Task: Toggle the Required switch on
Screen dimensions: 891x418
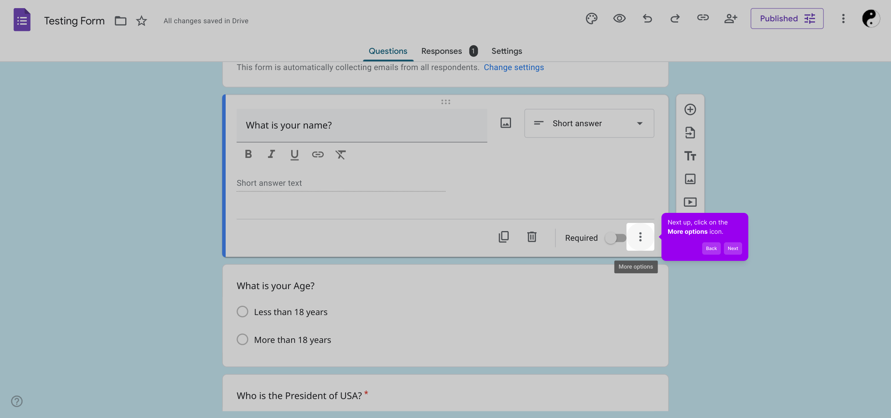Action: tap(615, 238)
